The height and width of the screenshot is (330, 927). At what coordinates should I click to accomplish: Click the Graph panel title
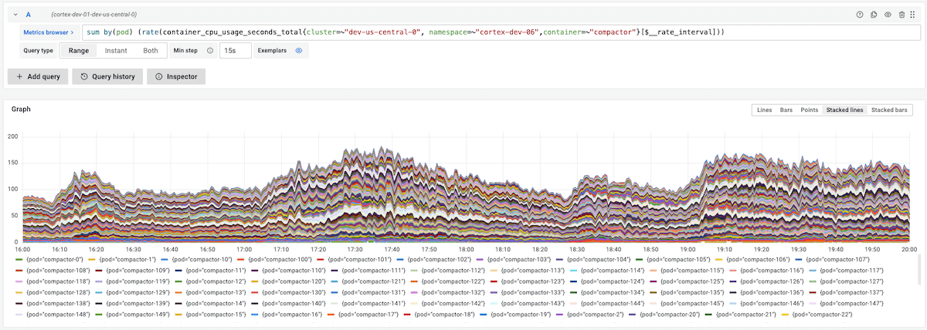click(21, 109)
